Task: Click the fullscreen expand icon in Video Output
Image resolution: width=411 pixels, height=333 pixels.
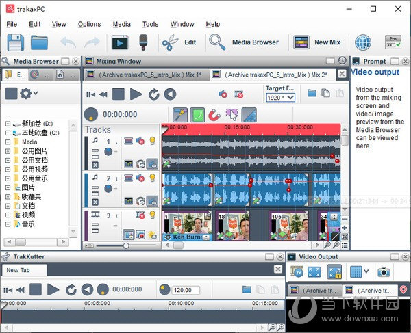Action: tap(314, 271)
